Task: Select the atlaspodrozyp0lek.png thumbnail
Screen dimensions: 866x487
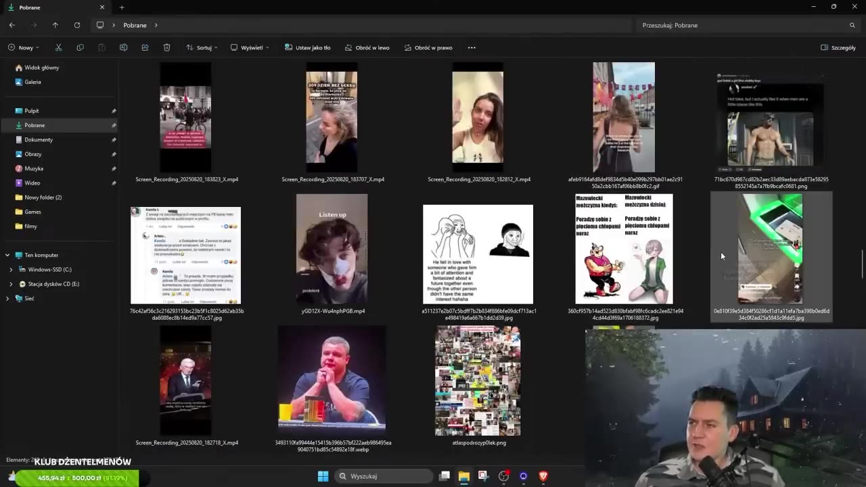Action: coord(478,381)
